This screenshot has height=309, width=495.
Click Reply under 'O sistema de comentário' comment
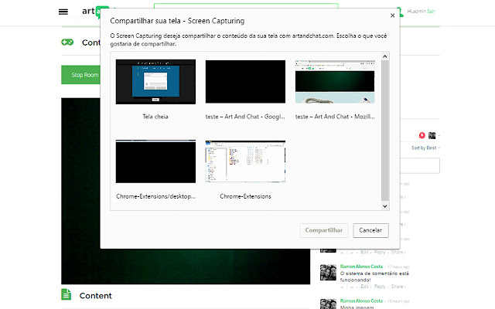[x=380, y=287]
